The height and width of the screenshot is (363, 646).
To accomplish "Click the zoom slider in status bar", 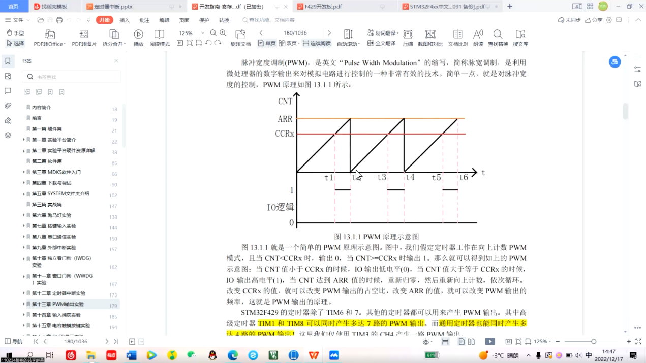I will pyautogui.click(x=593, y=342).
